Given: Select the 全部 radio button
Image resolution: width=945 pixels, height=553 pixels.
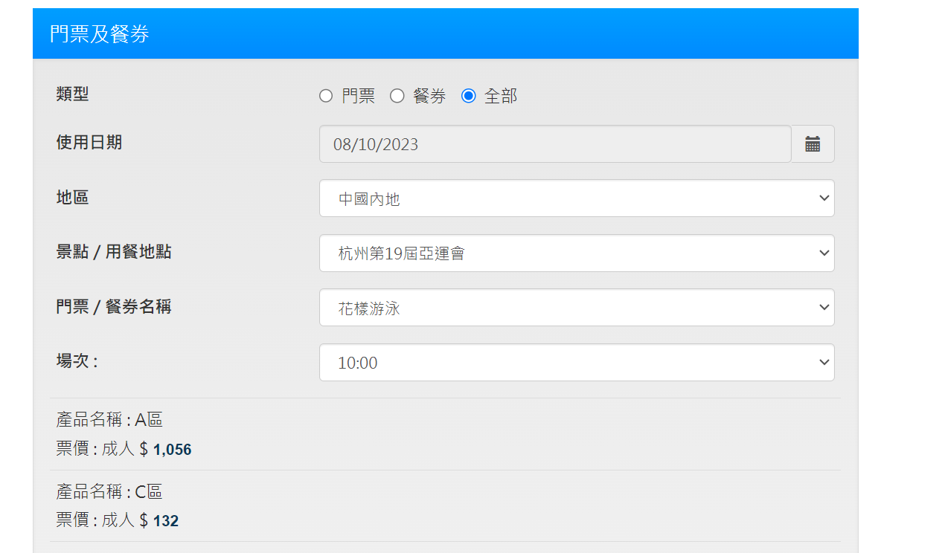Looking at the screenshot, I should click(469, 96).
